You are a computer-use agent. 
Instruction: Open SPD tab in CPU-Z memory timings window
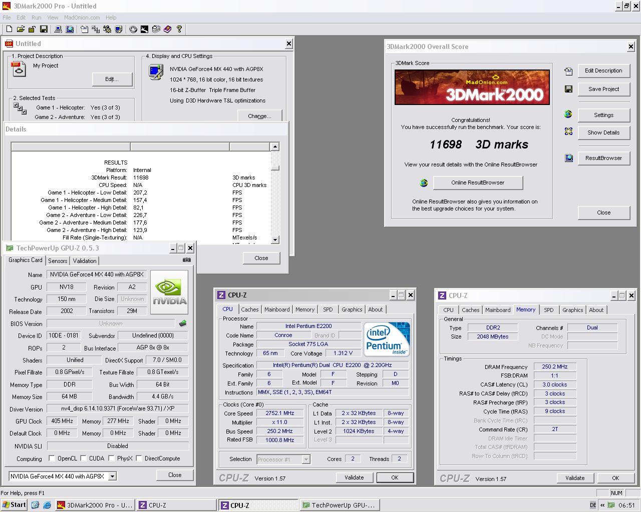pyautogui.click(x=549, y=310)
